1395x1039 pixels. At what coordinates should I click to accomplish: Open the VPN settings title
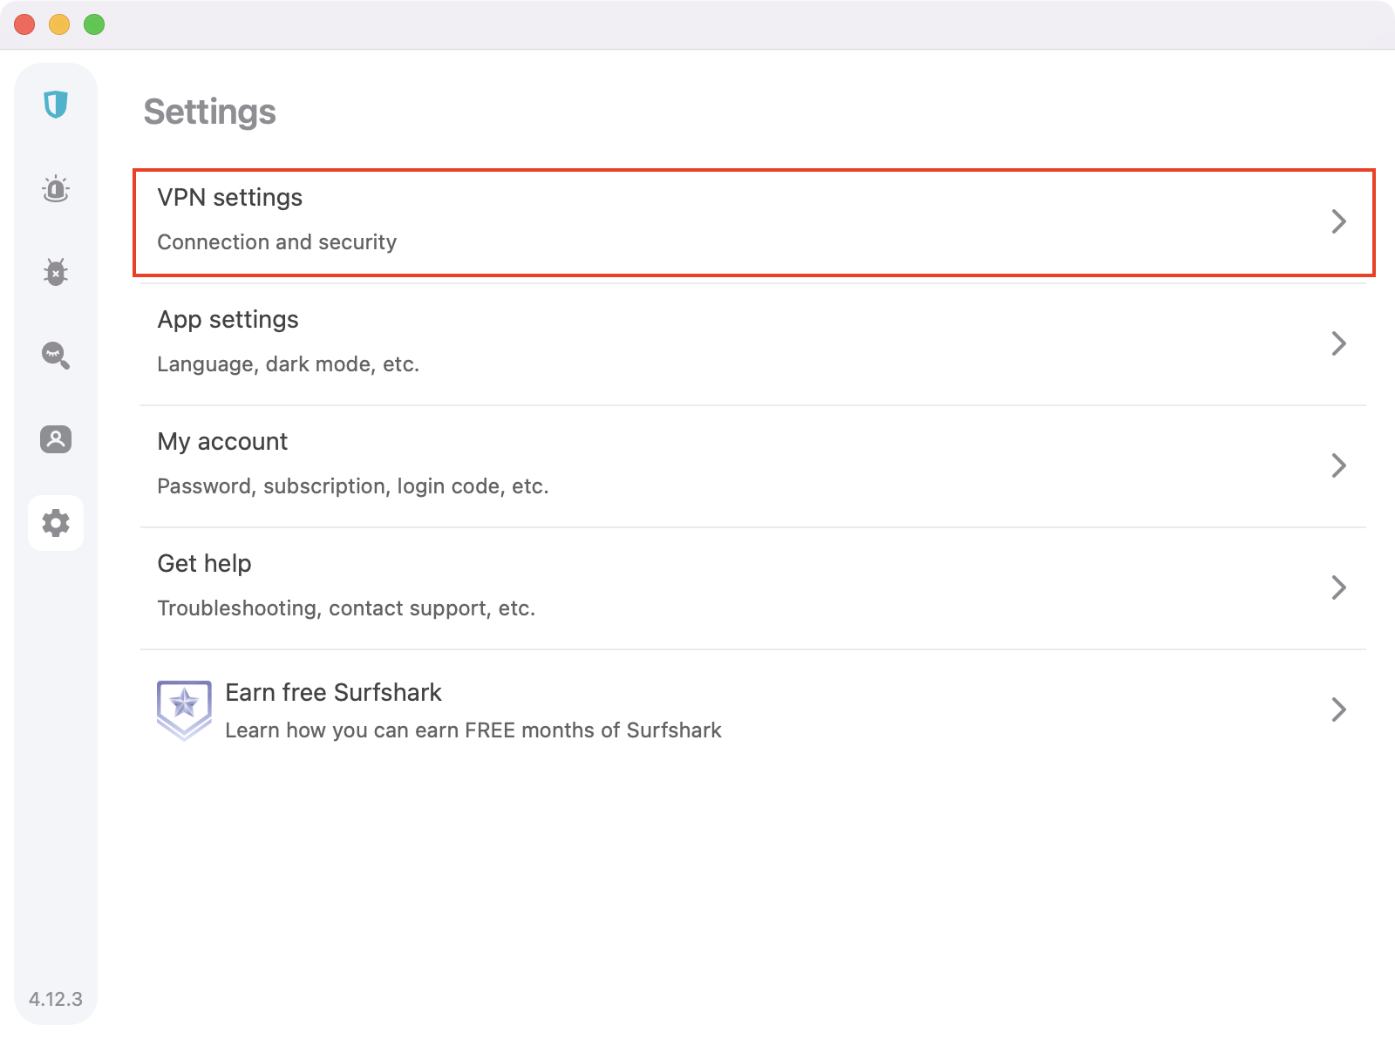click(x=230, y=198)
